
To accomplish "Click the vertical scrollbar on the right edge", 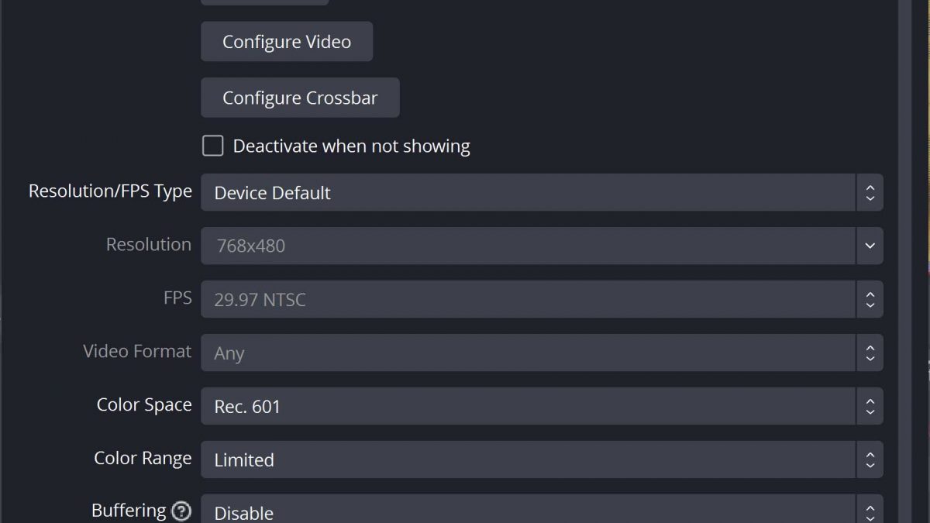I will 905,232.
